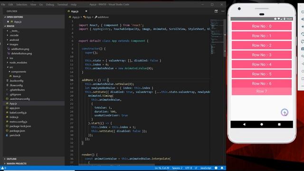304x171 pixels.
Task: Close the App.js editor tab
Action: pos(86,11)
